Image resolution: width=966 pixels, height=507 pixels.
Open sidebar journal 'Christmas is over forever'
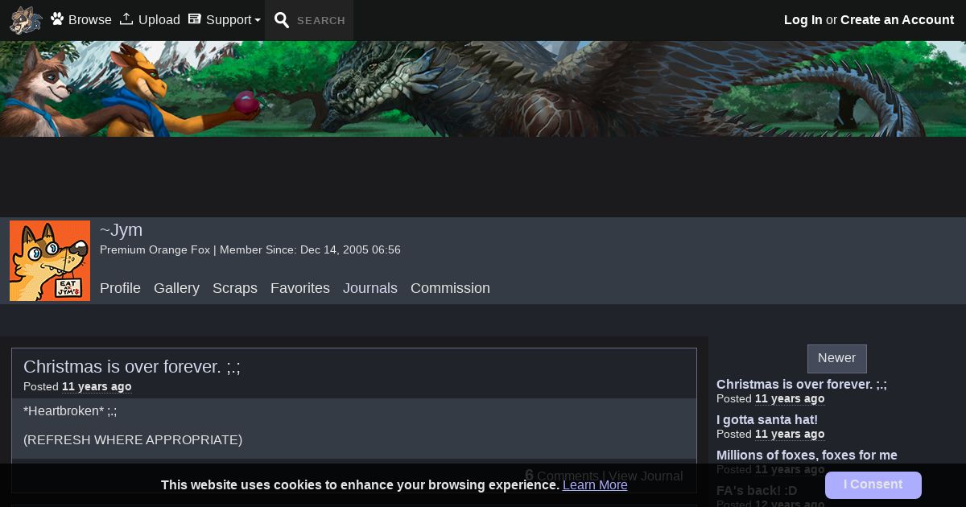click(802, 384)
